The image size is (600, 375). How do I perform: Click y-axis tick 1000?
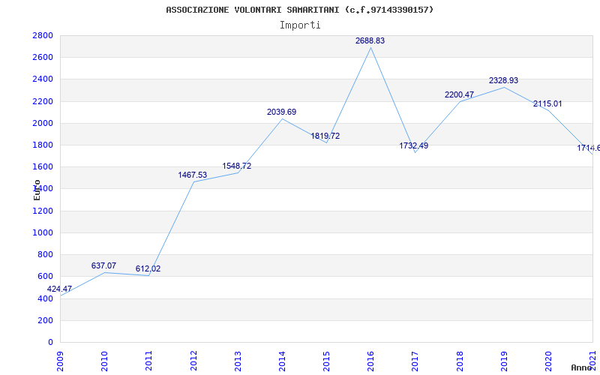coord(43,232)
